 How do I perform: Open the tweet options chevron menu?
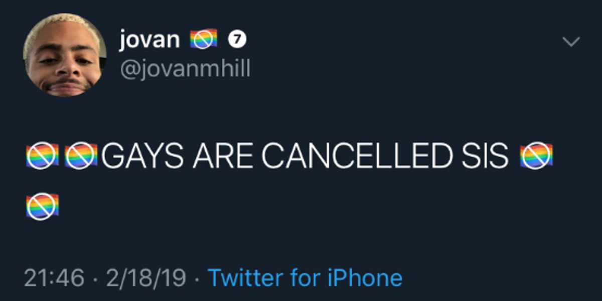(x=571, y=42)
